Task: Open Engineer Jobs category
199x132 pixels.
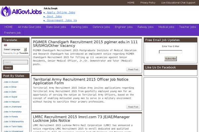Action: pyautogui.click(x=124, y=27)
